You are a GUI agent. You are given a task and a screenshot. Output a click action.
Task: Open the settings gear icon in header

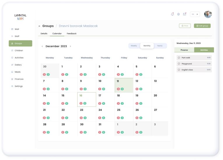pos(178,14)
